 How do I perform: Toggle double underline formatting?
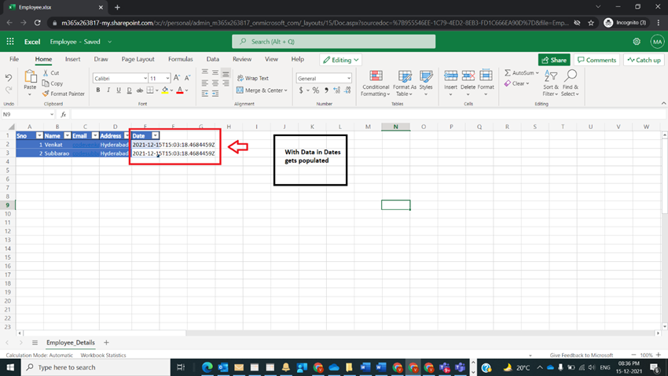tap(129, 90)
